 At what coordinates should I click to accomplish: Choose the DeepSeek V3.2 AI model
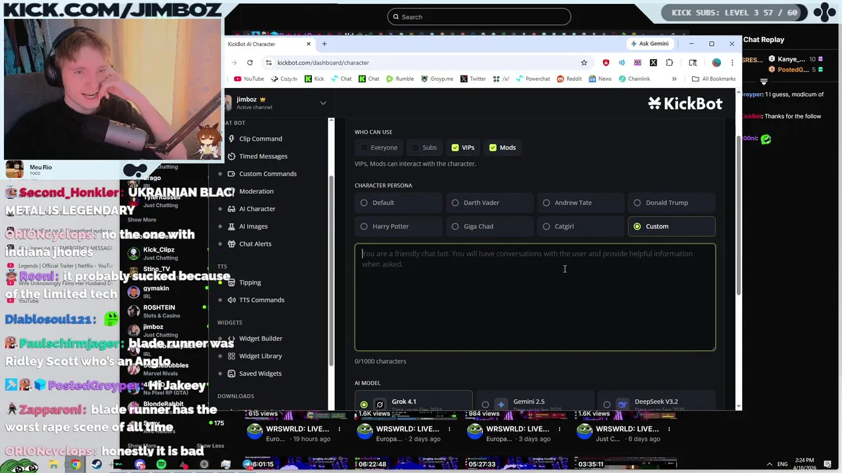pos(656,401)
